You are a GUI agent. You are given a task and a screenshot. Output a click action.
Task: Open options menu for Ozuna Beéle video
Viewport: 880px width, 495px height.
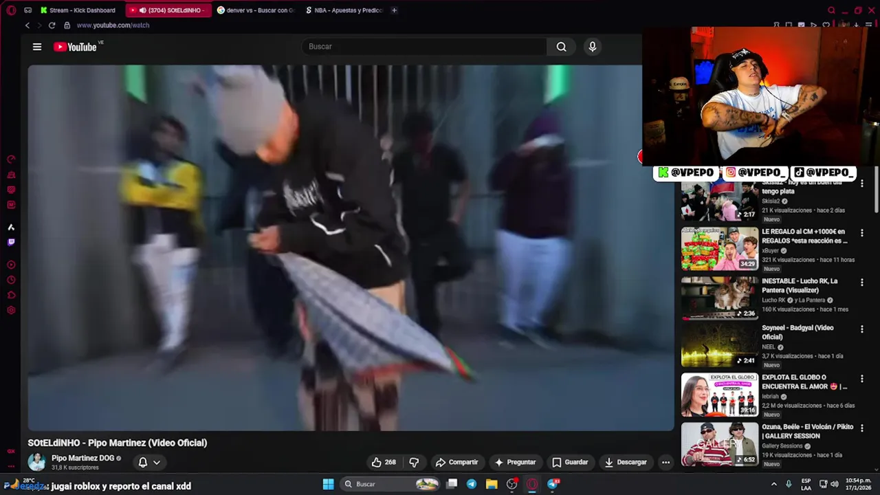(x=862, y=428)
